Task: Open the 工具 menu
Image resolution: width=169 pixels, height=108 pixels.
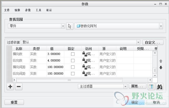Action: click(x=38, y=10)
